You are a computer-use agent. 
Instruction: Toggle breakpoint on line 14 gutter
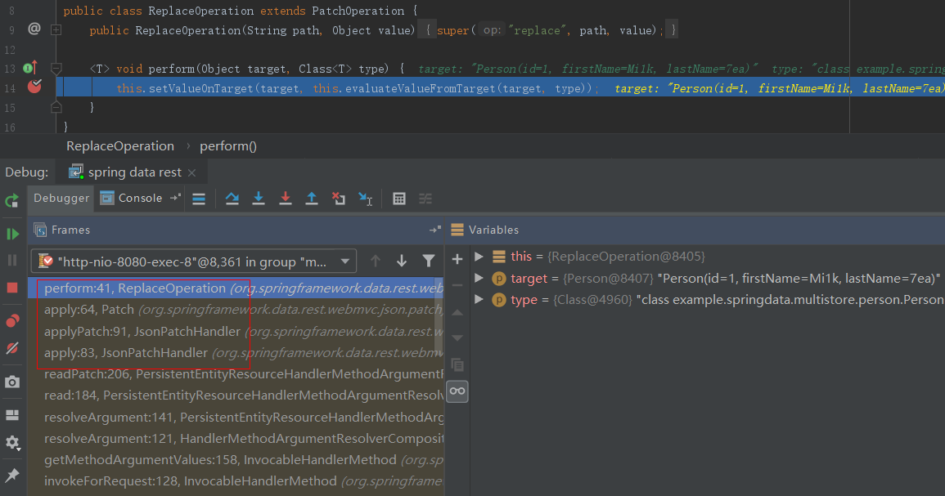click(34, 87)
